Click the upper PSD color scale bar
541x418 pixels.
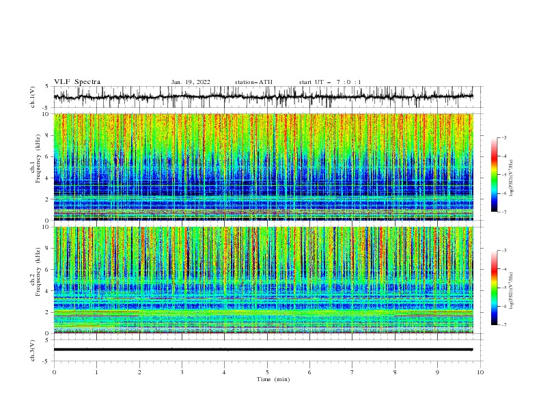pos(495,175)
